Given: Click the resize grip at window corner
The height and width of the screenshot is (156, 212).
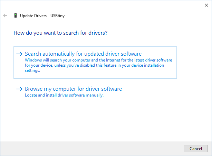Looking at the screenshot, I should [x=210, y=154].
